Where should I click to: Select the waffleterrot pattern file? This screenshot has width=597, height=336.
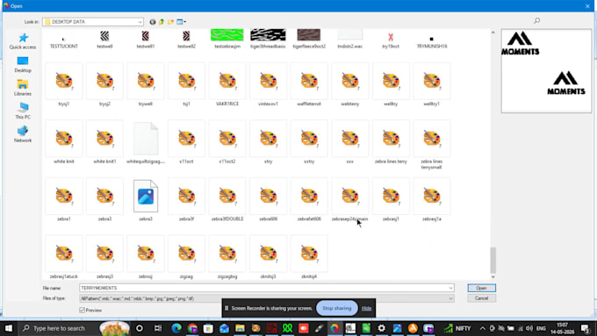(x=309, y=84)
